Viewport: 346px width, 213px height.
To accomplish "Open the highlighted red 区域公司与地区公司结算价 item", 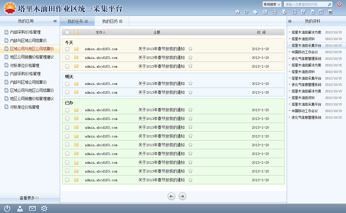I will coord(30,49).
